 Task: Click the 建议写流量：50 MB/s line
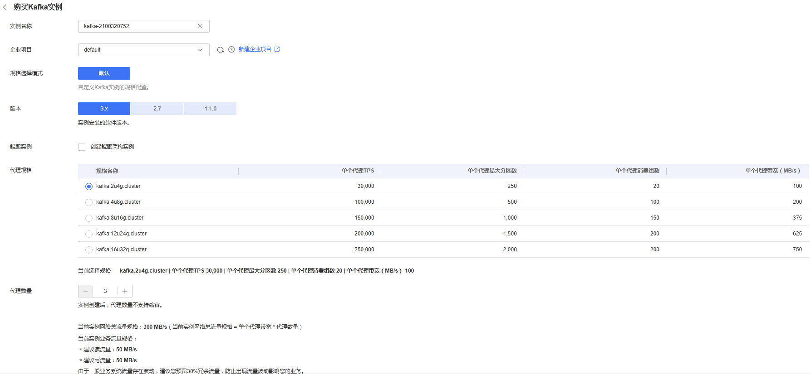[x=108, y=360]
